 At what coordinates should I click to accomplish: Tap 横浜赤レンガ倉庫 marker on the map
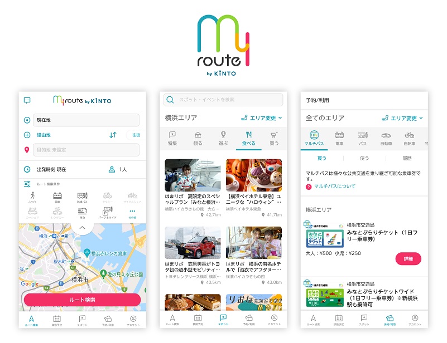tap(87, 253)
